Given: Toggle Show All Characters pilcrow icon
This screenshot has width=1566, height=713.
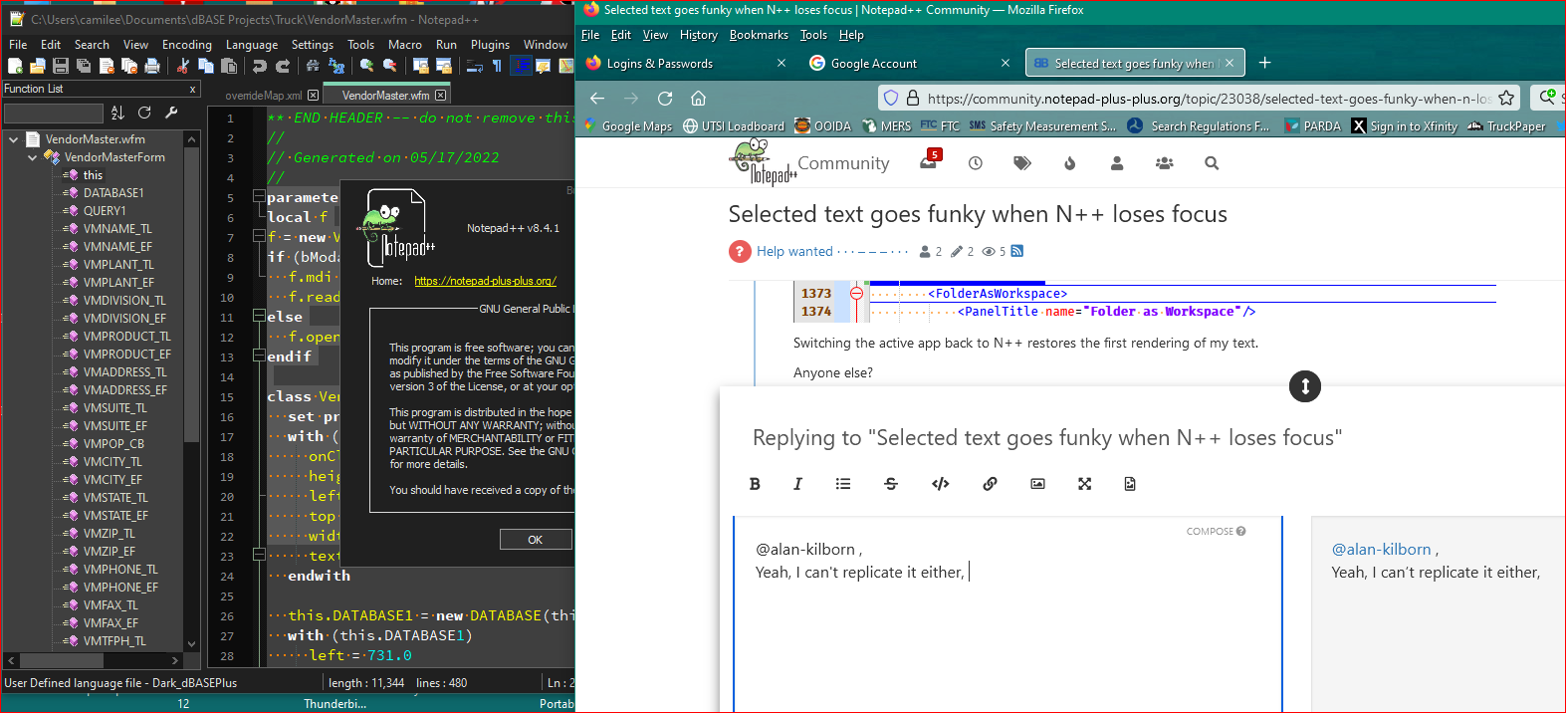Looking at the screenshot, I should click(498, 66).
